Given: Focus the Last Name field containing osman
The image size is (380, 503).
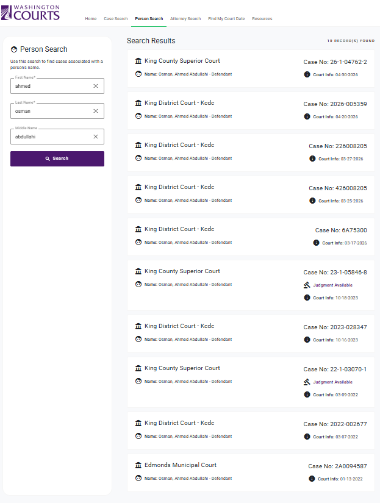Looking at the screenshot, I should click(x=57, y=111).
